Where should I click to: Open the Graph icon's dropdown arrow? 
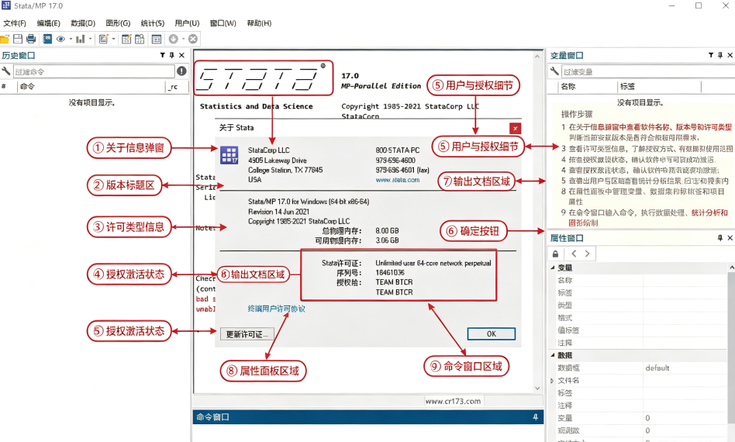(x=90, y=40)
